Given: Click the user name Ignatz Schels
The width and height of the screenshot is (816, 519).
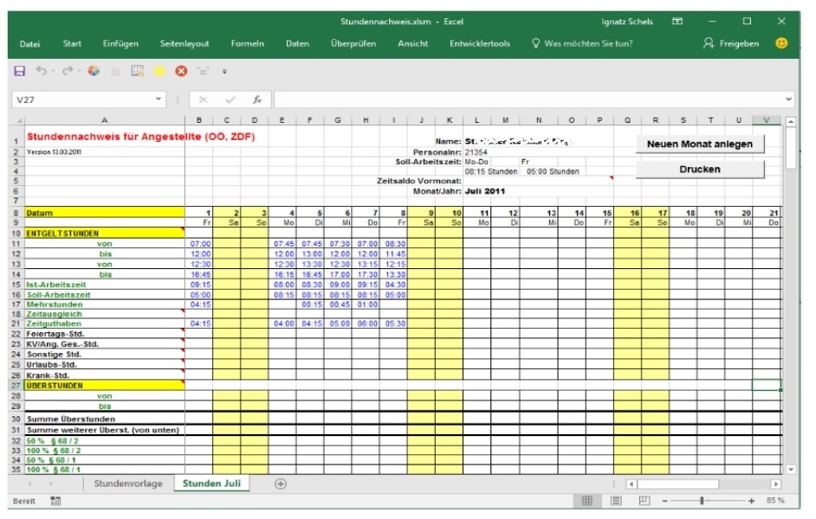Looking at the screenshot, I should 627,22.
